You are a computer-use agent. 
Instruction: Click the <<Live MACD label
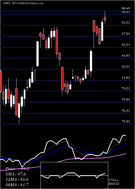[114, 182]
